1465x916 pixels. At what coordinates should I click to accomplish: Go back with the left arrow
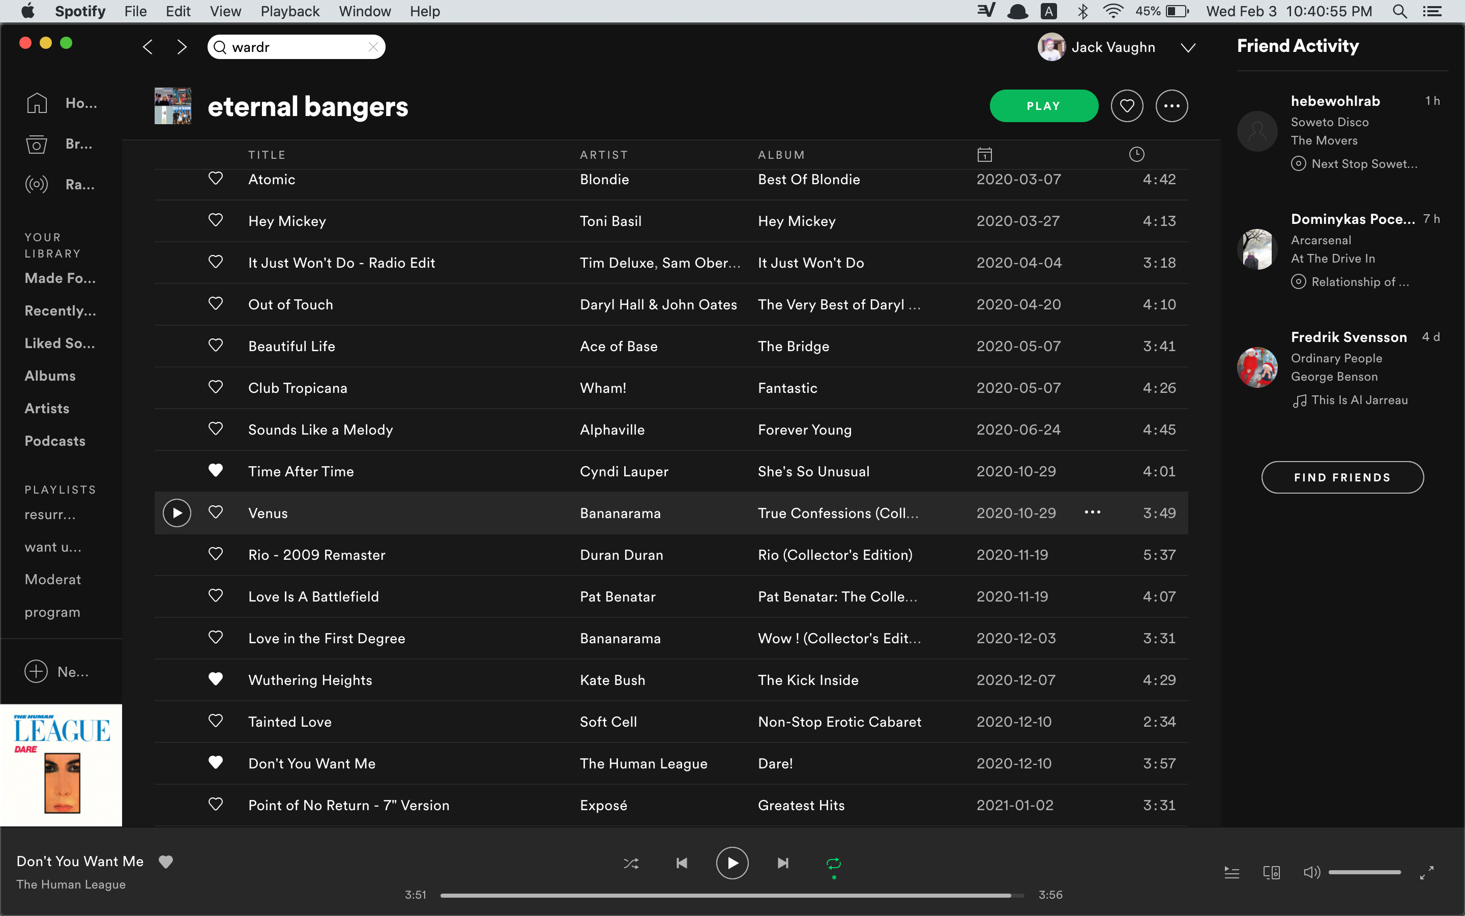tap(148, 47)
